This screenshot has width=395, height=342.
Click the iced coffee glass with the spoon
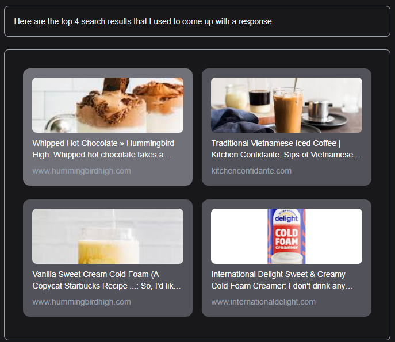pos(288,110)
